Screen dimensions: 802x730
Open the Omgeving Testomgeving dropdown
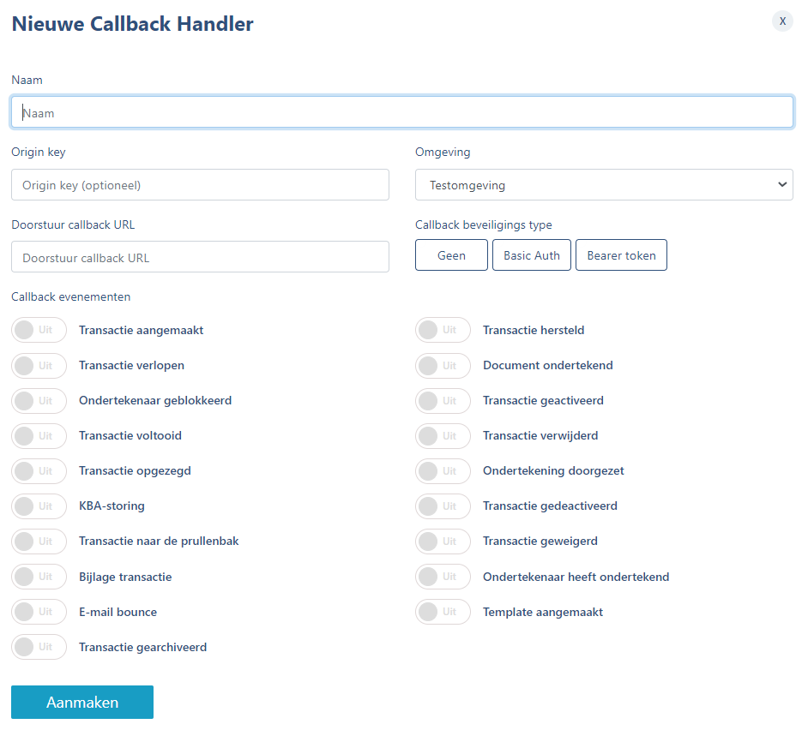coord(604,185)
